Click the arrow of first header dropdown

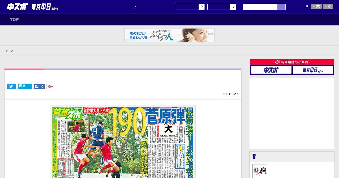click(201, 7)
